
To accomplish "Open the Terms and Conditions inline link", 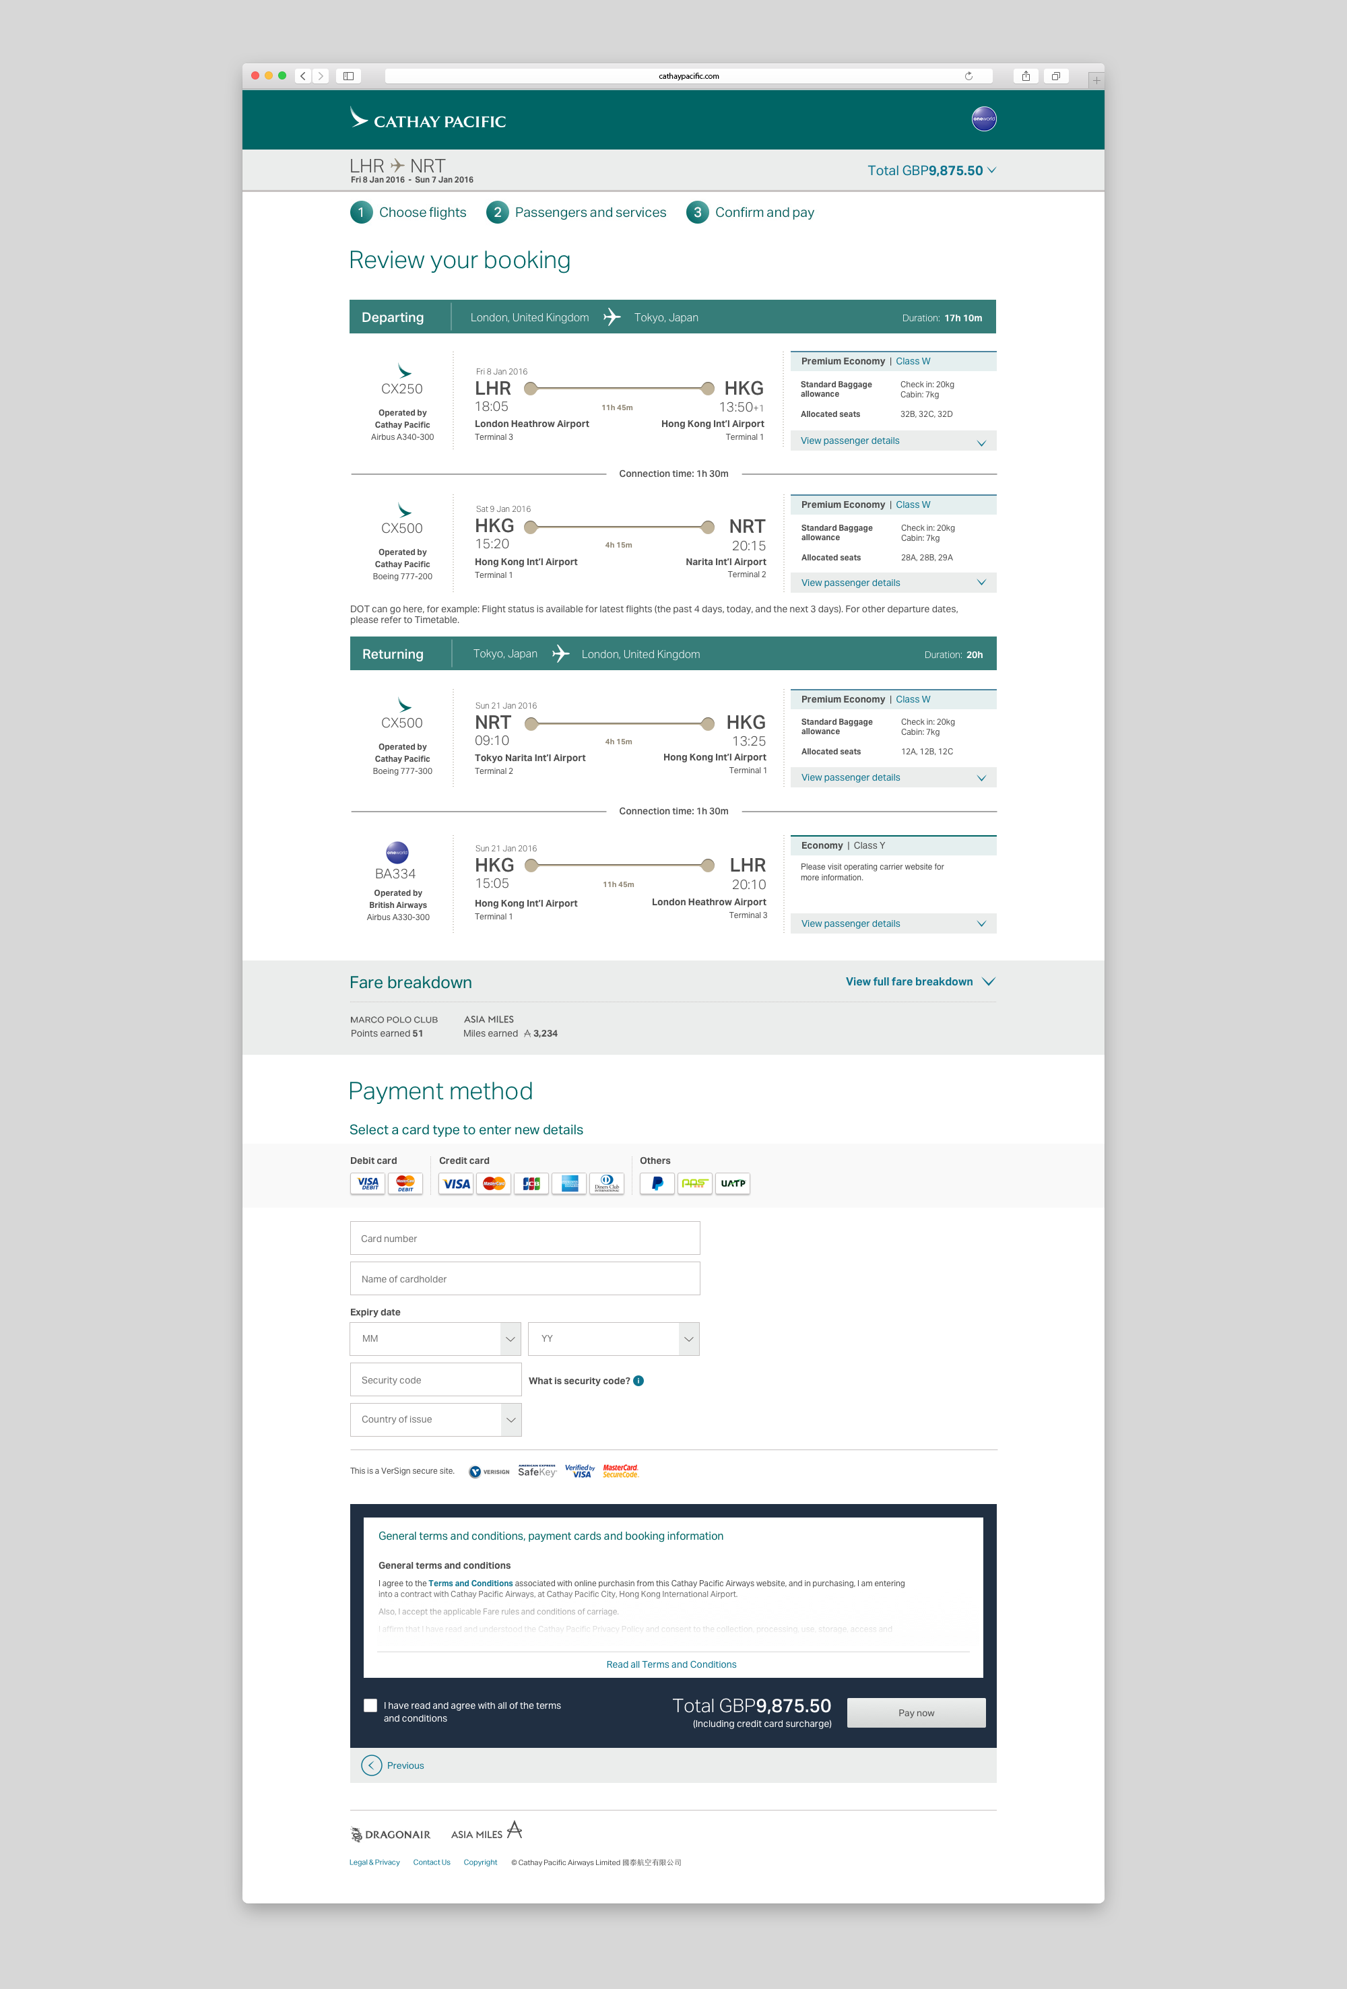I will (471, 1584).
